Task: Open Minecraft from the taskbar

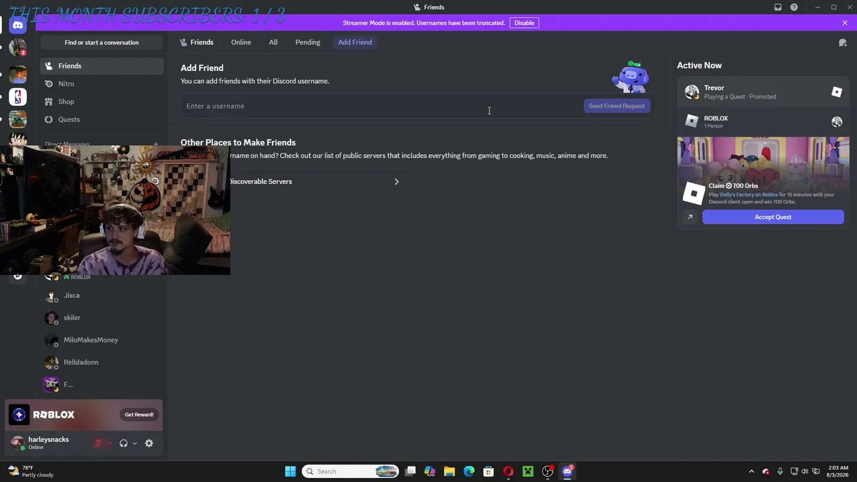Action: 528,471
